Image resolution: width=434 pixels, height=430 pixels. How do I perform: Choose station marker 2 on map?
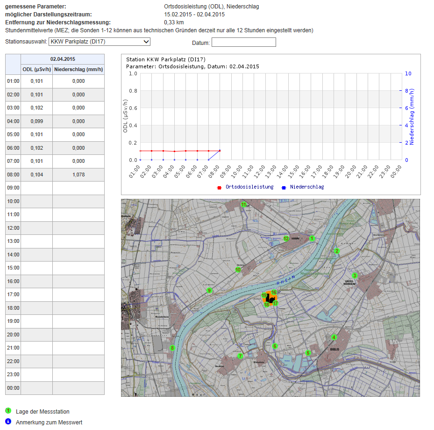tap(336, 251)
